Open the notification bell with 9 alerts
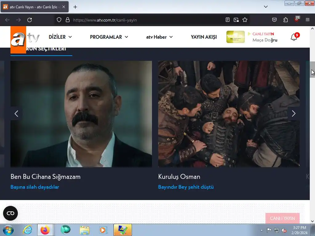The height and width of the screenshot is (236, 315). tap(294, 37)
